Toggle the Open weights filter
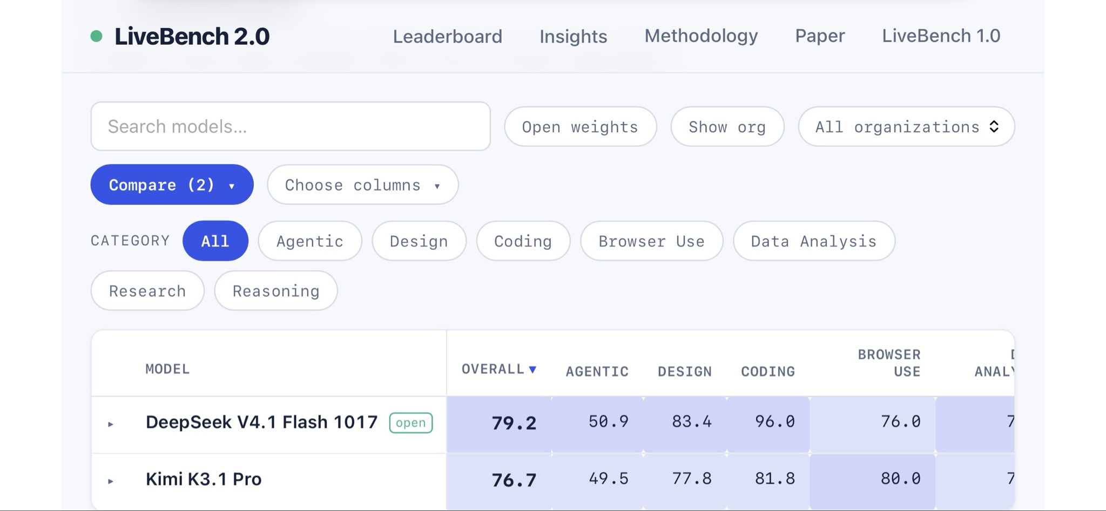This screenshot has width=1106, height=511. click(580, 127)
